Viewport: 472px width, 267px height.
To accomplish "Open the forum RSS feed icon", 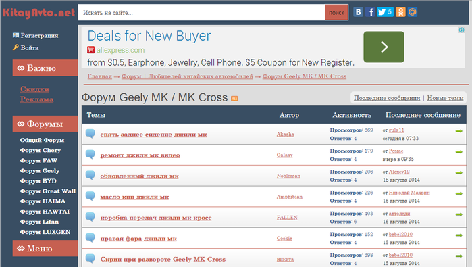I will tap(234, 98).
